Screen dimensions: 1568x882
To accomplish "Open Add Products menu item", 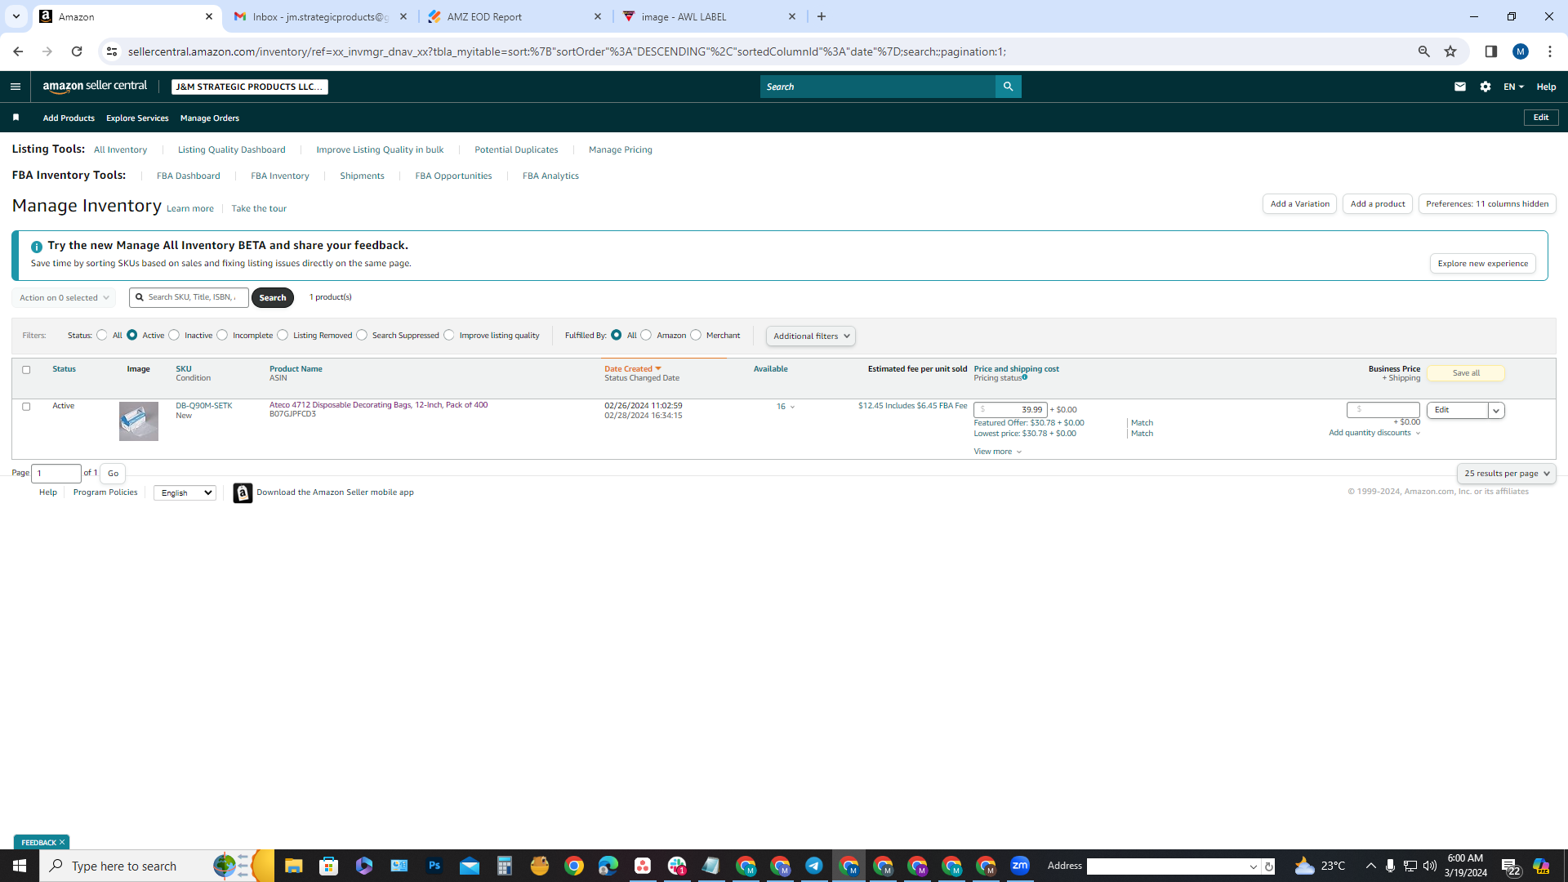I will 69,118.
